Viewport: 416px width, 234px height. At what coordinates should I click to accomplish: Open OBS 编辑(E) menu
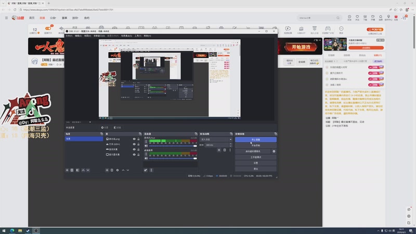point(79,35)
